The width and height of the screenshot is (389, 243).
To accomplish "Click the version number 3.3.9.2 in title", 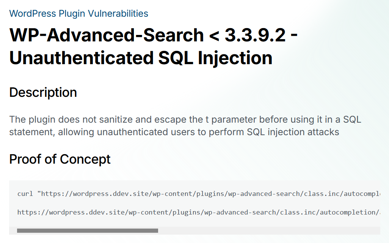I will (x=255, y=35).
